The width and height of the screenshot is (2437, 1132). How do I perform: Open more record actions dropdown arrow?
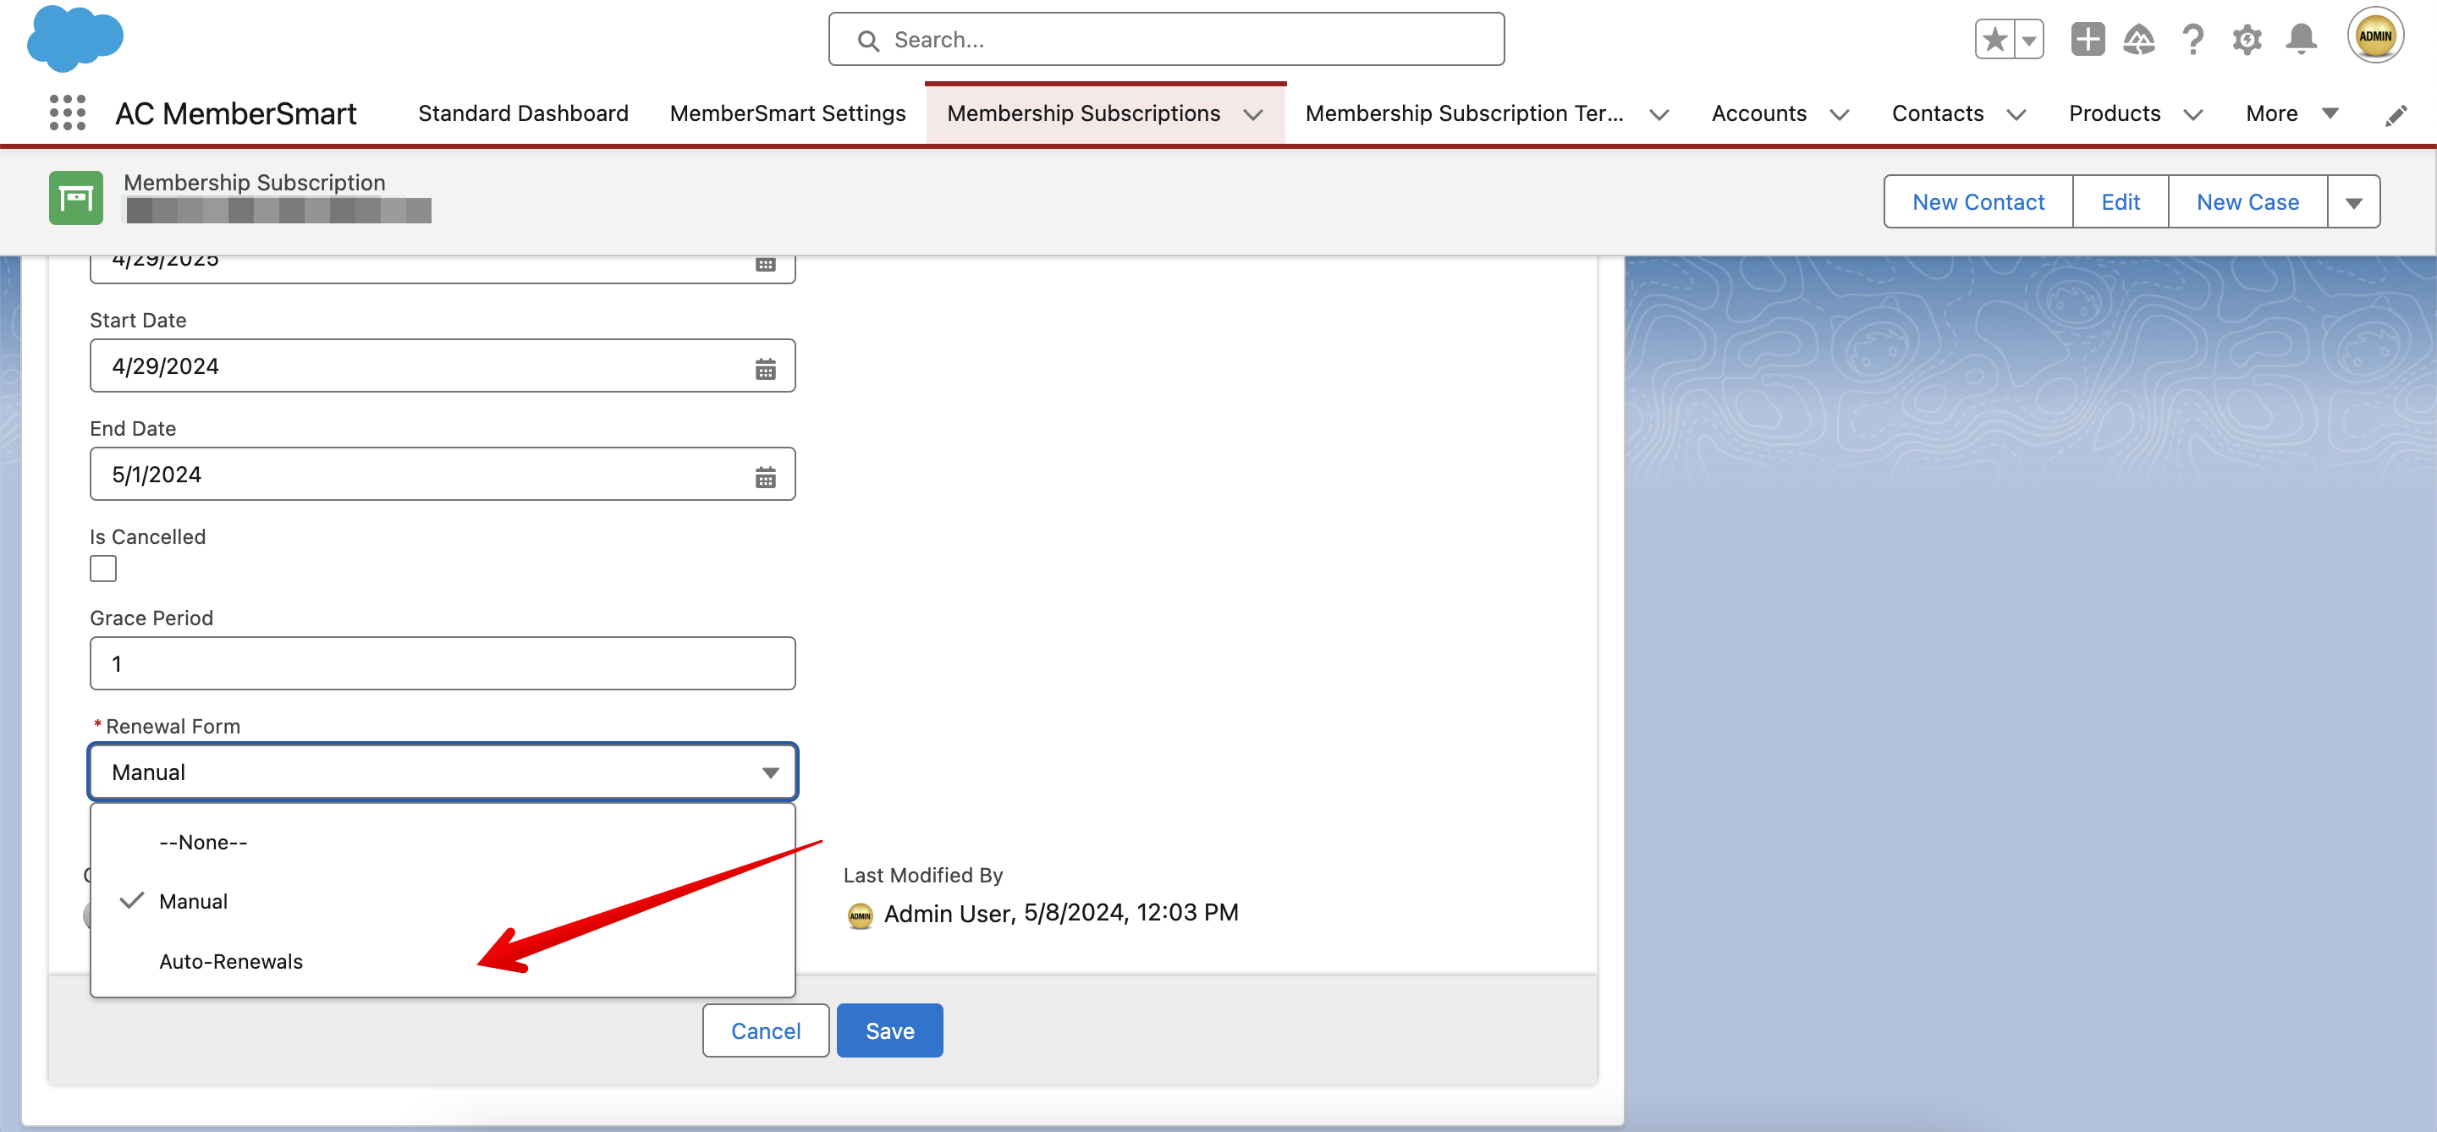click(2354, 202)
